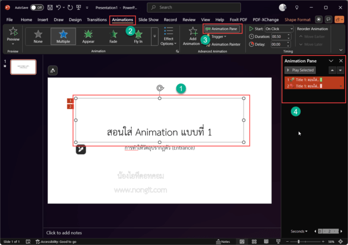Open the Record tab
348x245 pixels.
(170, 20)
